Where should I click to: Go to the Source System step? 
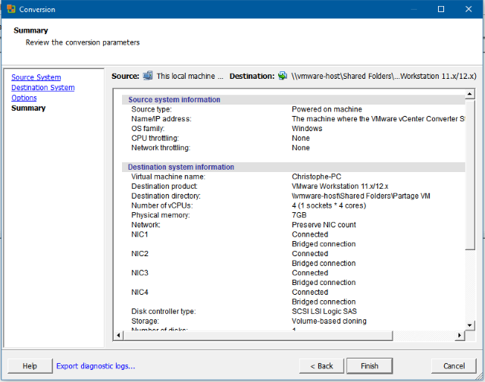(x=36, y=77)
